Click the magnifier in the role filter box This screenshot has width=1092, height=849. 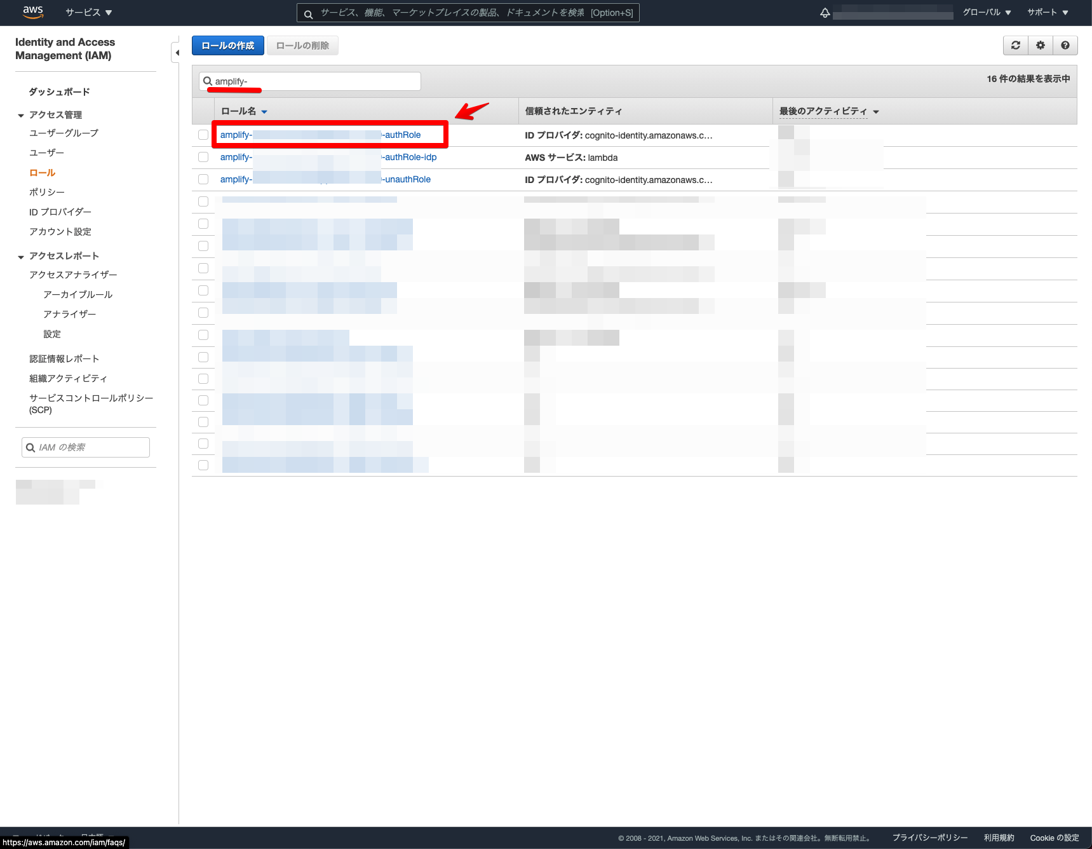[x=208, y=81]
